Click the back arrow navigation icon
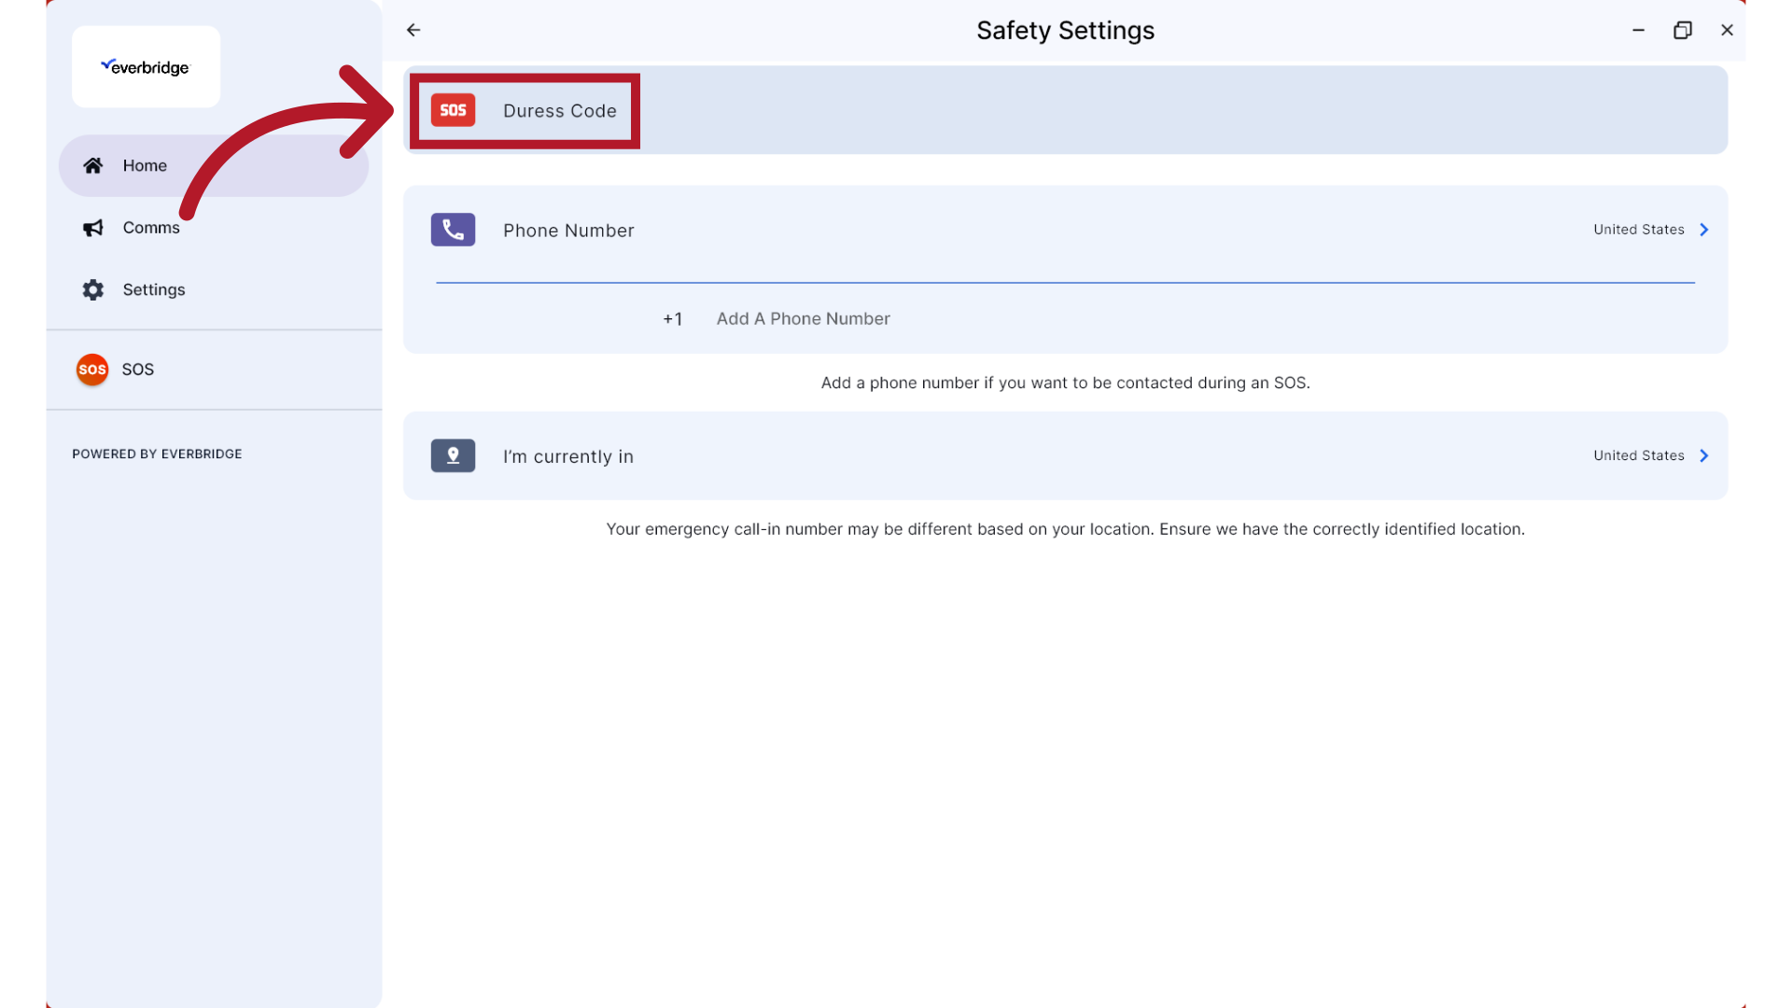Screen dimensions: 1792x1008 [414, 30]
